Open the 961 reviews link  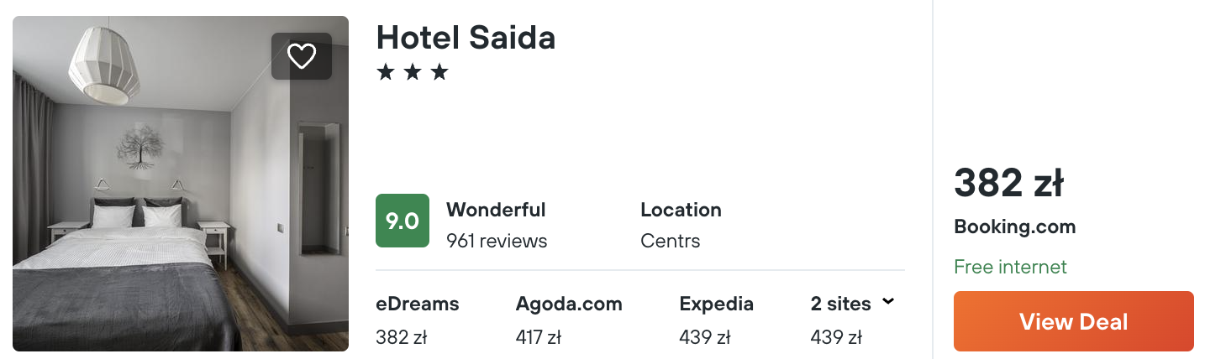pyautogui.click(x=496, y=242)
